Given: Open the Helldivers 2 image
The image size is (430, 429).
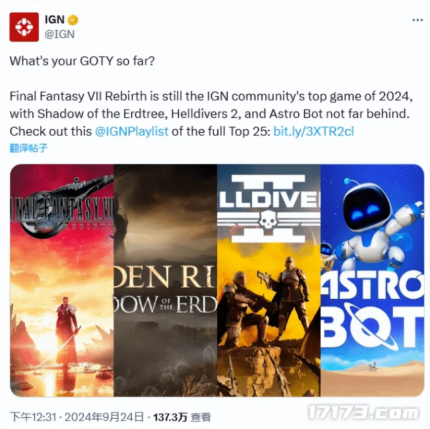Looking at the screenshot, I should 269,280.
